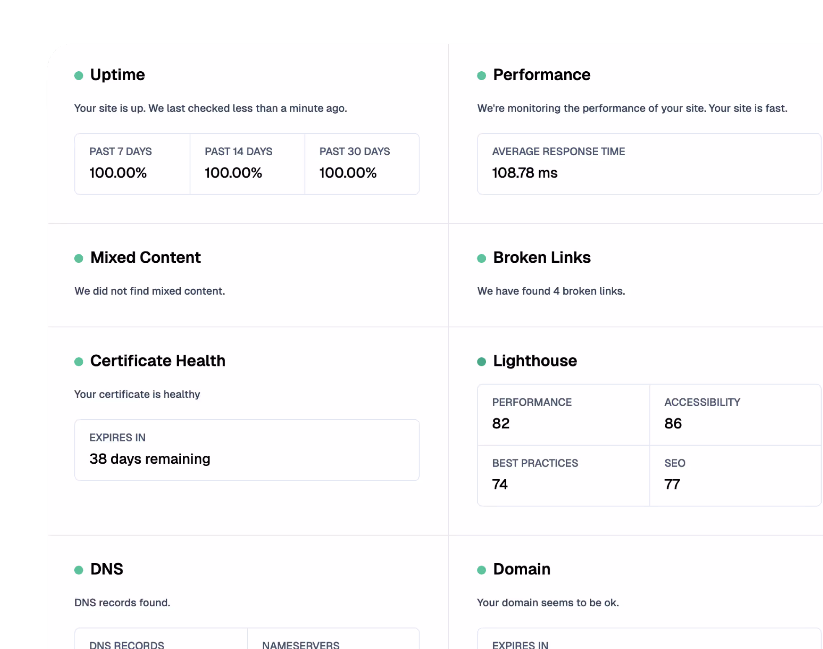
Task: Click the green status dot beside DNS
Action: point(78,570)
